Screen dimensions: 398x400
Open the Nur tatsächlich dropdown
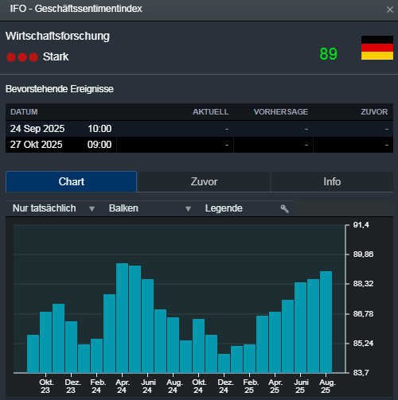[x=53, y=208]
